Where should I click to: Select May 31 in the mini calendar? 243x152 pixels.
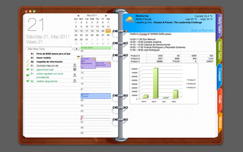click(x=87, y=40)
